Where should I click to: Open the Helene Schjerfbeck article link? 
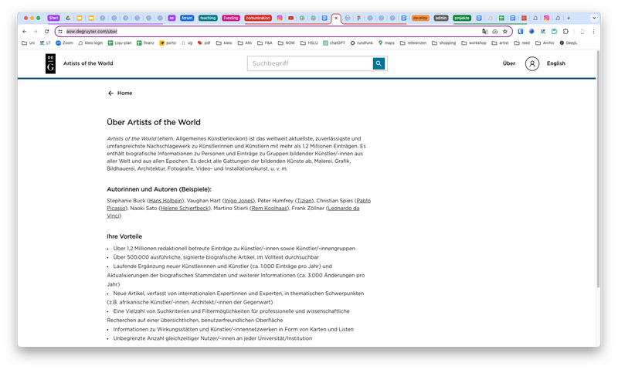[x=185, y=208]
